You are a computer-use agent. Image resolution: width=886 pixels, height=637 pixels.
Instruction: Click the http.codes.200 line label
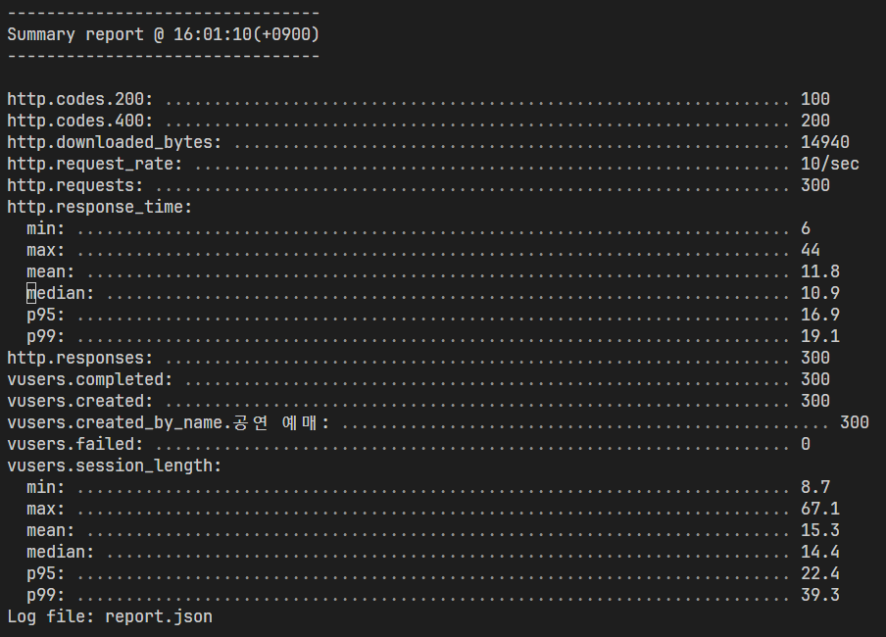[x=79, y=99]
